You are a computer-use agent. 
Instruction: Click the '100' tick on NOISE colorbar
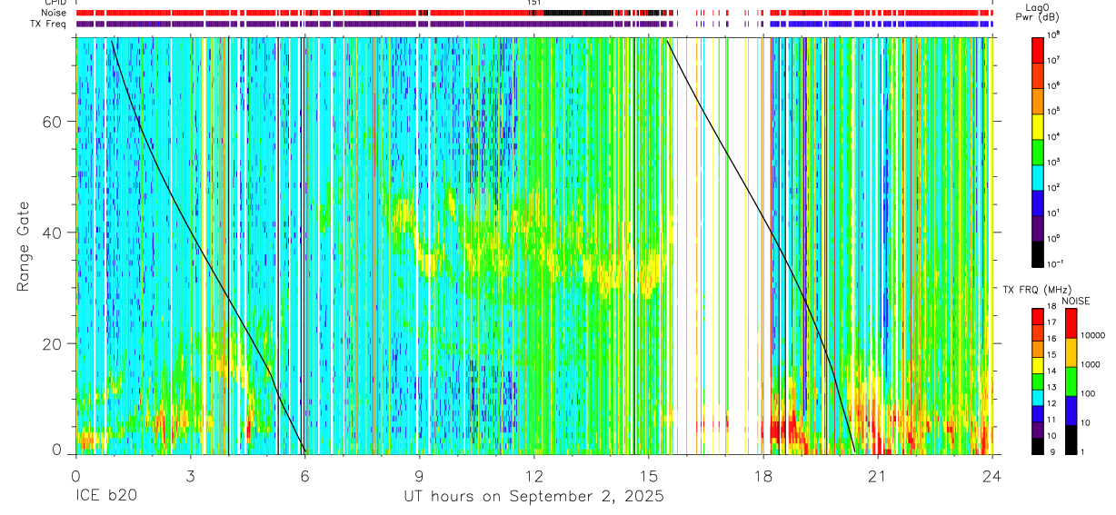click(x=1090, y=393)
